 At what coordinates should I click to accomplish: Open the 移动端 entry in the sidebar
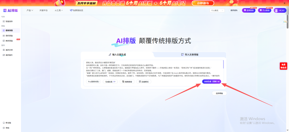[x=7, y=123]
